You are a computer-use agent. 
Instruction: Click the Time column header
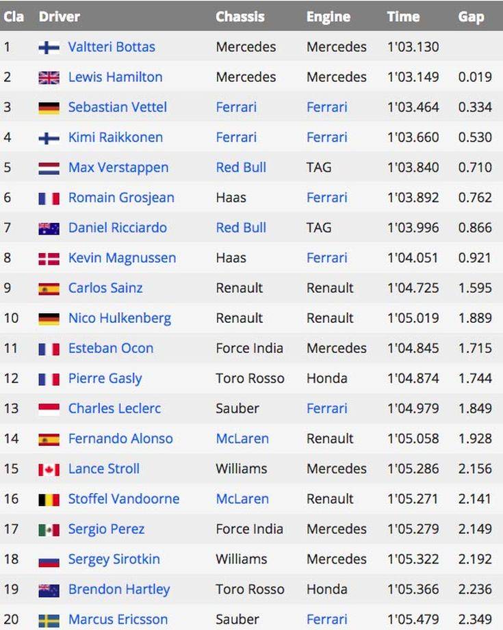tap(403, 16)
